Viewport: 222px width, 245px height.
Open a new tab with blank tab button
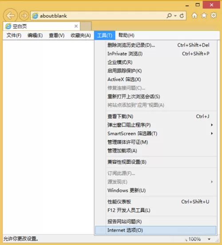tap(86, 26)
